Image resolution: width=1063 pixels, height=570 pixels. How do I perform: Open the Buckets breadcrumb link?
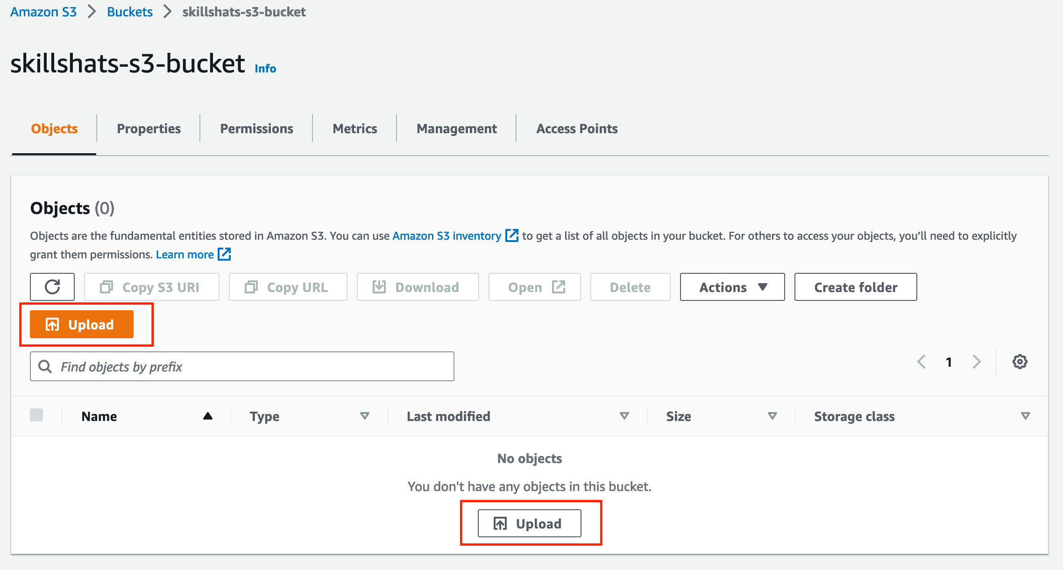pos(130,12)
